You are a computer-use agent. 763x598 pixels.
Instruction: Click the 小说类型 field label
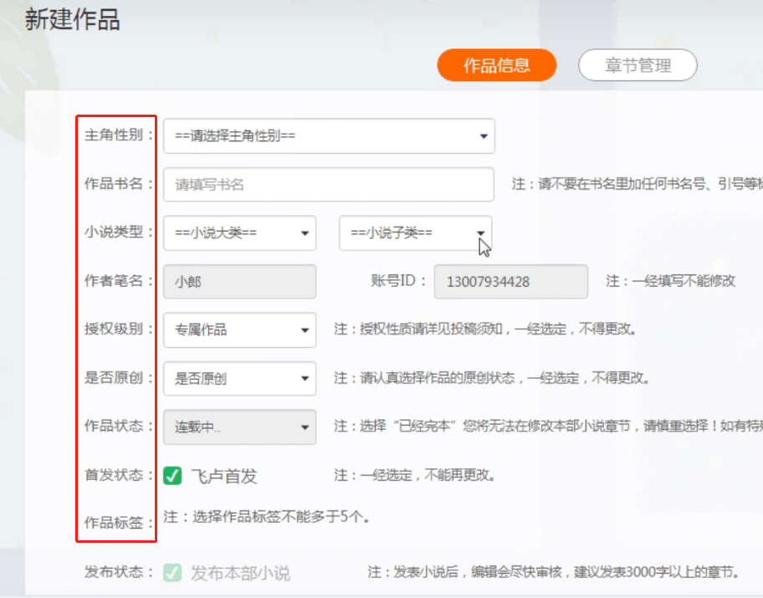(118, 233)
